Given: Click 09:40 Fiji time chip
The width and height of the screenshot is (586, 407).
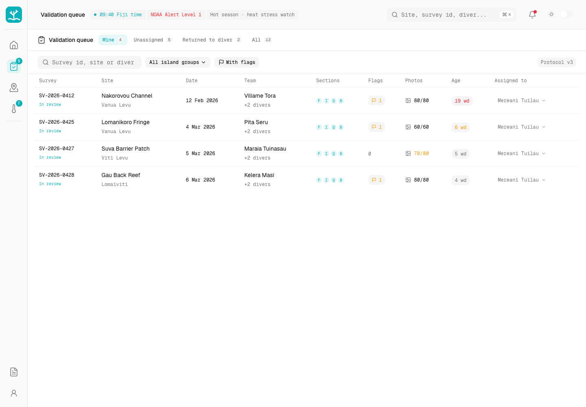Looking at the screenshot, I should tap(118, 15).
